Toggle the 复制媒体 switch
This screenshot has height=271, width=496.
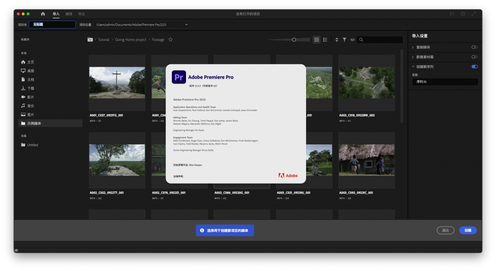click(474, 47)
